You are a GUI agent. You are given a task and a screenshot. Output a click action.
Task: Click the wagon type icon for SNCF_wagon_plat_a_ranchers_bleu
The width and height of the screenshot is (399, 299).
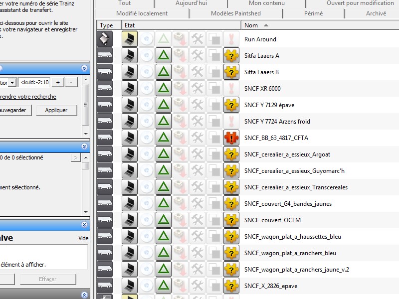105,253
